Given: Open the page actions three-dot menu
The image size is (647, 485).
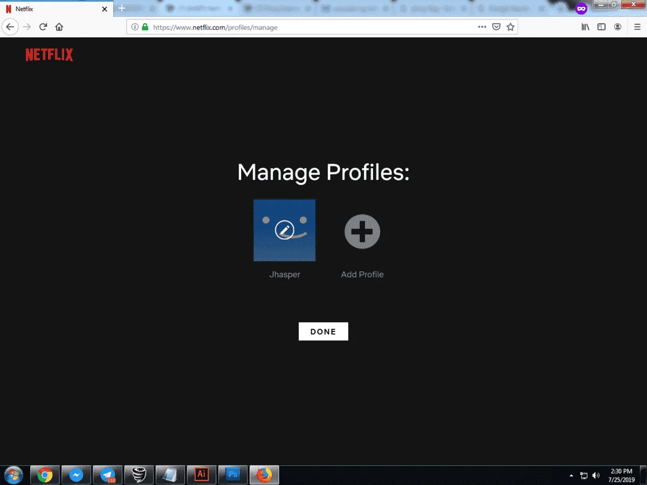Looking at the screenshot, I should tap(482, 27).
